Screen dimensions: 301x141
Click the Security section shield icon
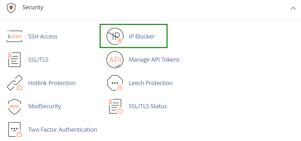(x=11, y=8)
